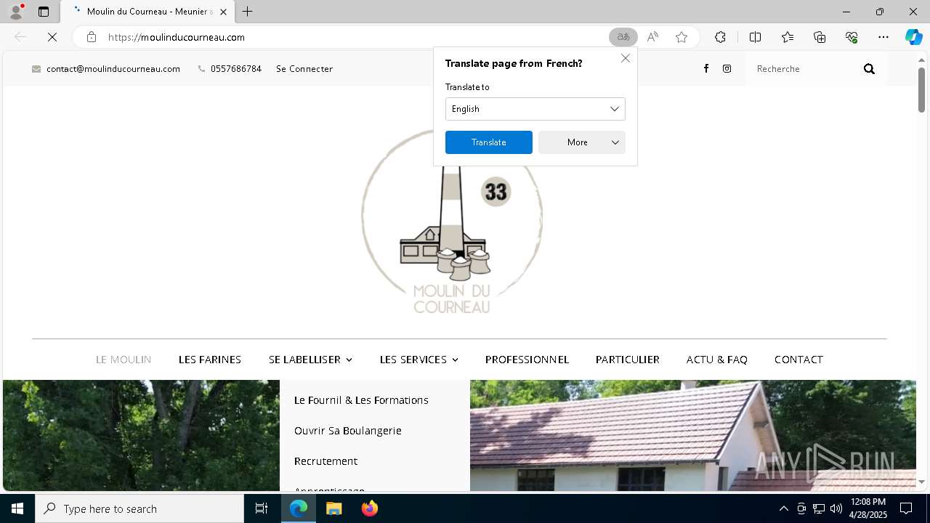Open Task View on taskbar
Image resolution: width=930 pixels, height=523 pixels.
(262, 508)
